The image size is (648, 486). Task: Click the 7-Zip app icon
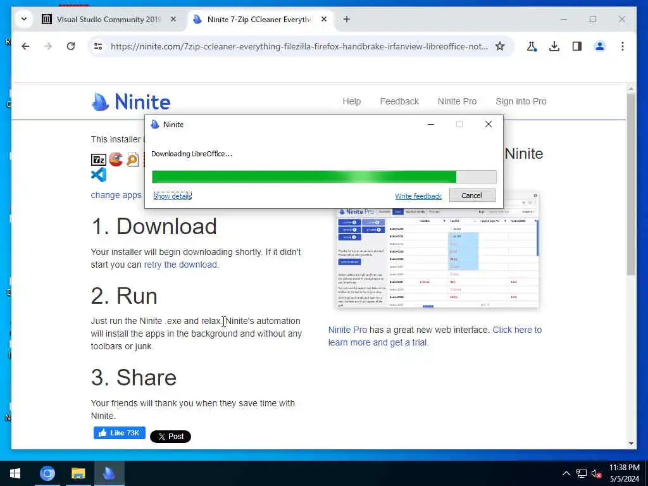[98, 159]
